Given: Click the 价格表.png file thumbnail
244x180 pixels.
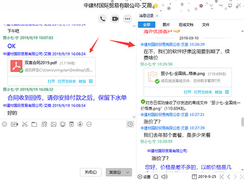Looking at the screenshot, I should pos(153,77).
